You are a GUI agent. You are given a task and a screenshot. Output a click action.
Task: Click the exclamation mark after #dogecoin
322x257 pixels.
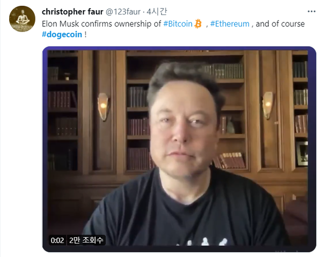click(85, 34)
